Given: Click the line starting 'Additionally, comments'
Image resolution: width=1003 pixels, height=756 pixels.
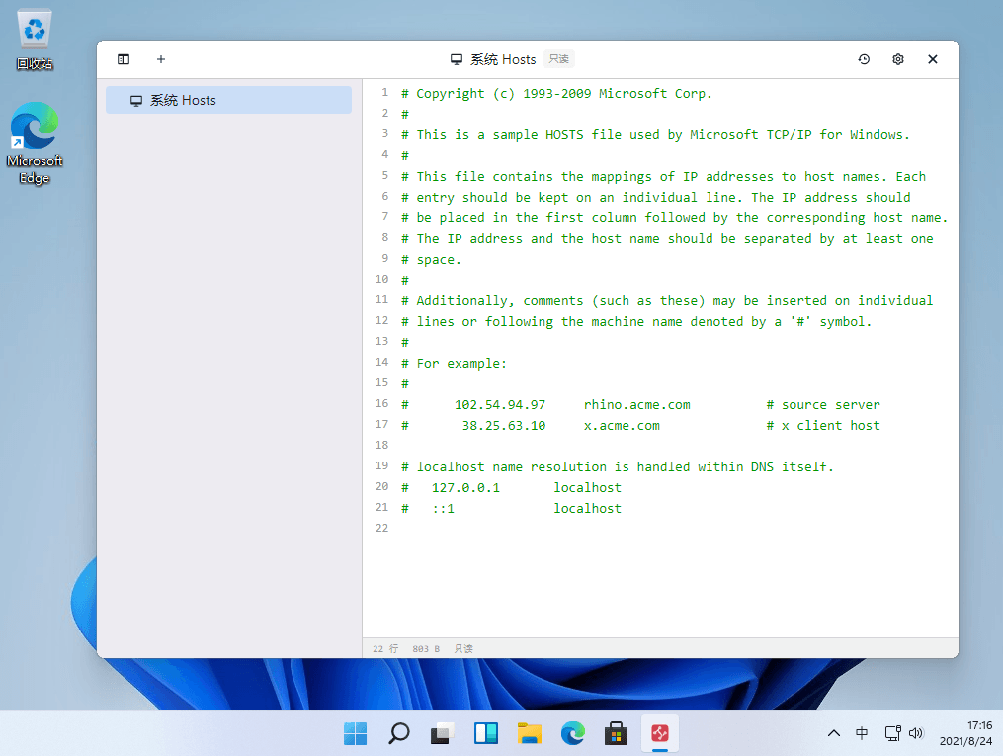Looking at the screenshot, I should 667,301.
